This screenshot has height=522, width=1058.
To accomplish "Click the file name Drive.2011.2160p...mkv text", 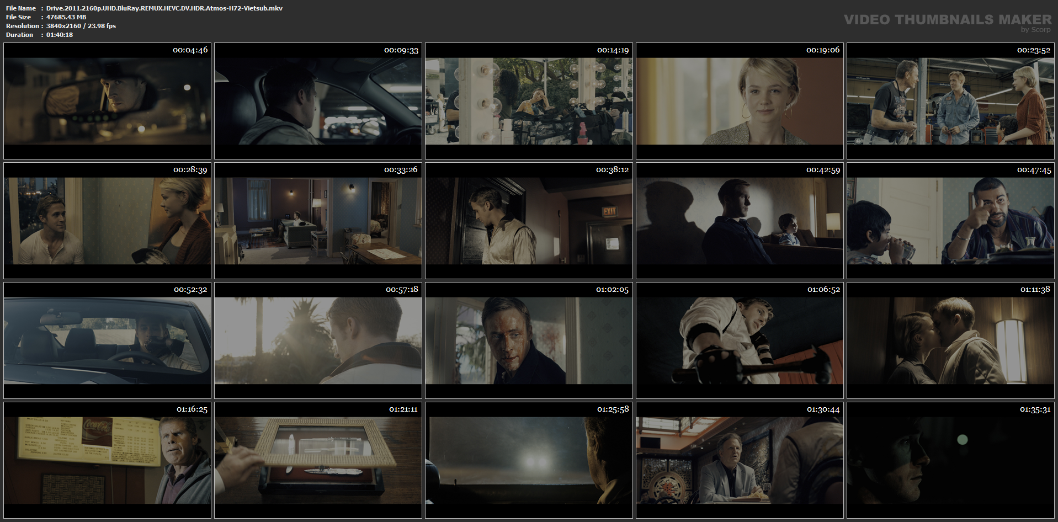I will click(x=164, y=8).
